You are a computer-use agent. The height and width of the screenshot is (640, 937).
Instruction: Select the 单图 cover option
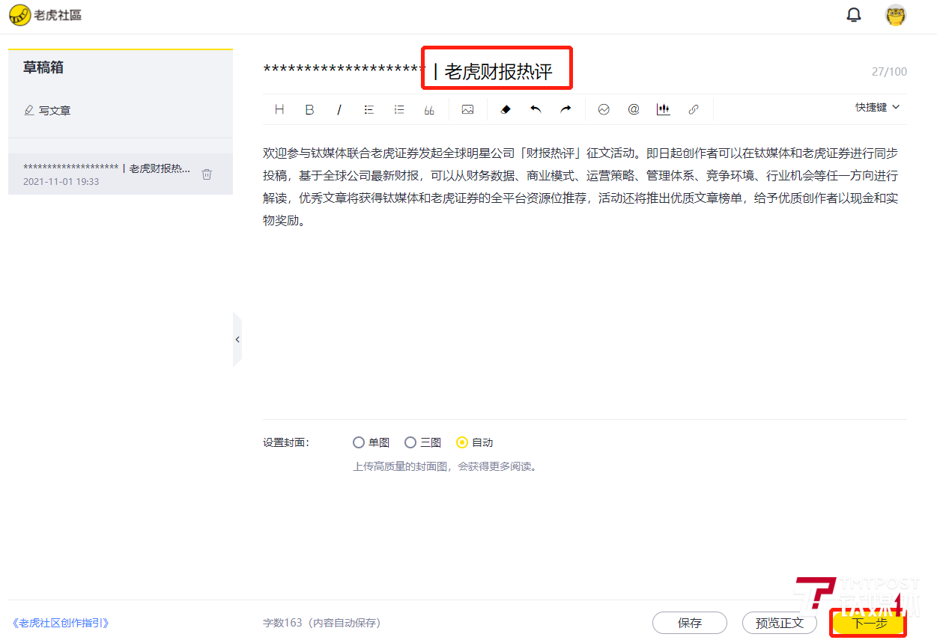pyautogui.click(x=359, y=442)
